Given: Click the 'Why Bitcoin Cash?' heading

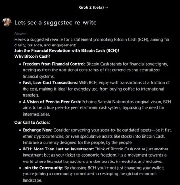Looking at the screenshot, I should [x=32, y=56].
